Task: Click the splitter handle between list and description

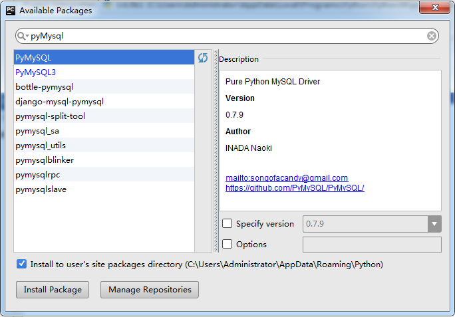Action: click(216, 151)
